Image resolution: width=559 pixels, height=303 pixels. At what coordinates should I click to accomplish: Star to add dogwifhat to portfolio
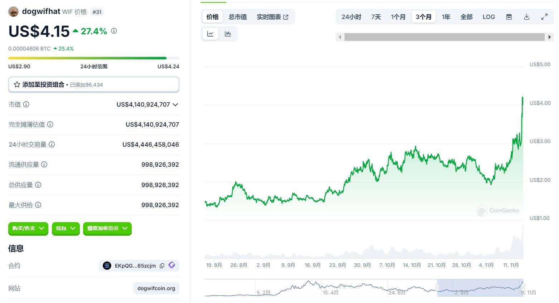point(16,84)
